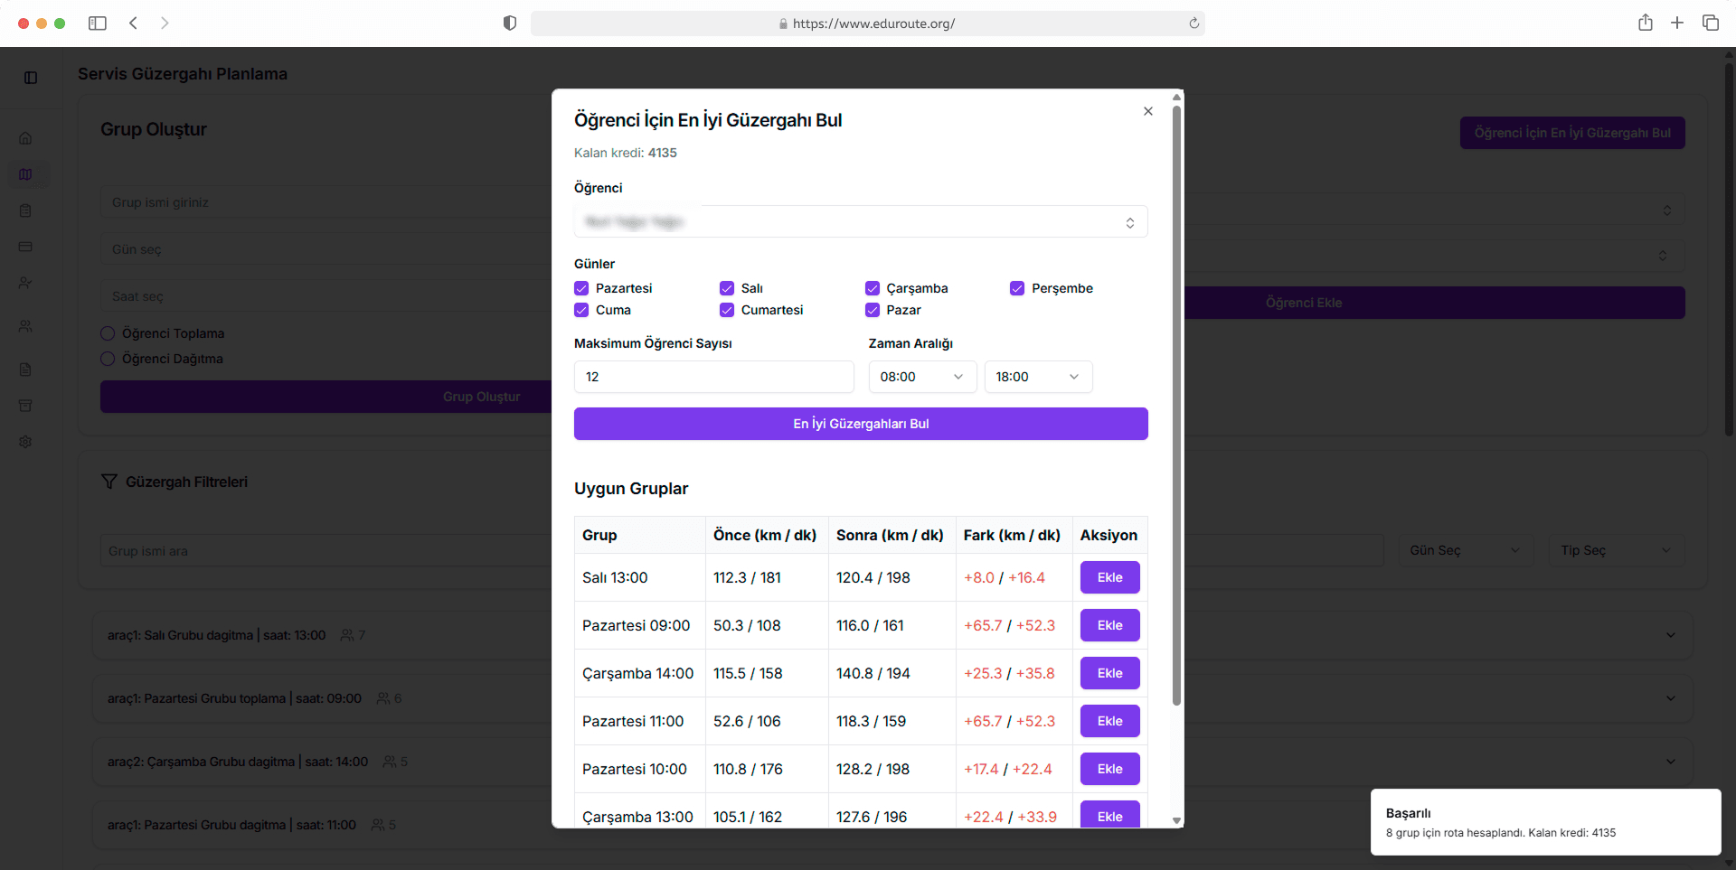The width and height of the screenshot is (1736, 870).
Task: Click Ekle for Pazartesi 10:00 group
Action: (1109, 769)
